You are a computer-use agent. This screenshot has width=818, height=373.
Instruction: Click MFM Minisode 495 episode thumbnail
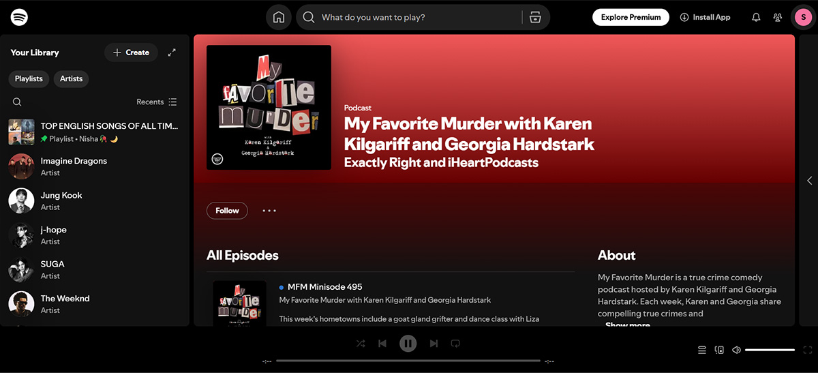click(239, 303)
